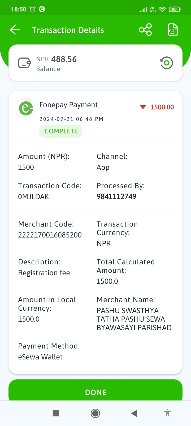The height and width of the screenshot is (426, 191).
Task: Tap the wallet icon beside balance
Action: [24, 63]
